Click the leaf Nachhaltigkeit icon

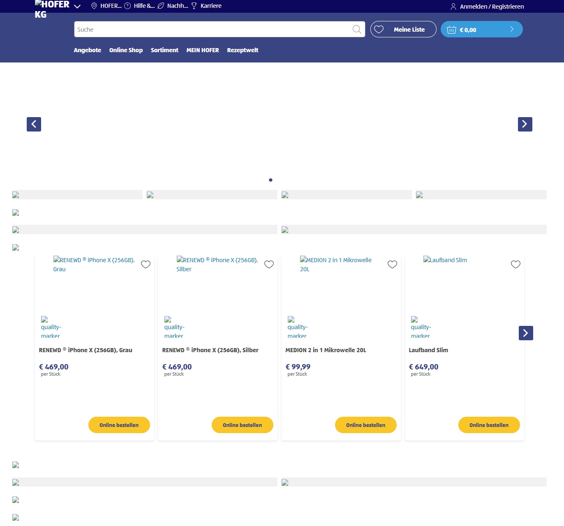point(161,6)
